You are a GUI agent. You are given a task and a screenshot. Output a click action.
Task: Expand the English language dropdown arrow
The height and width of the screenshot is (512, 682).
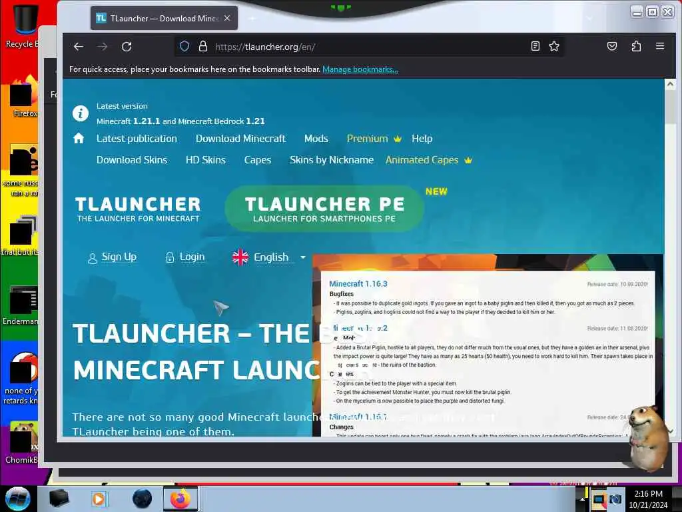pos(303,257)
